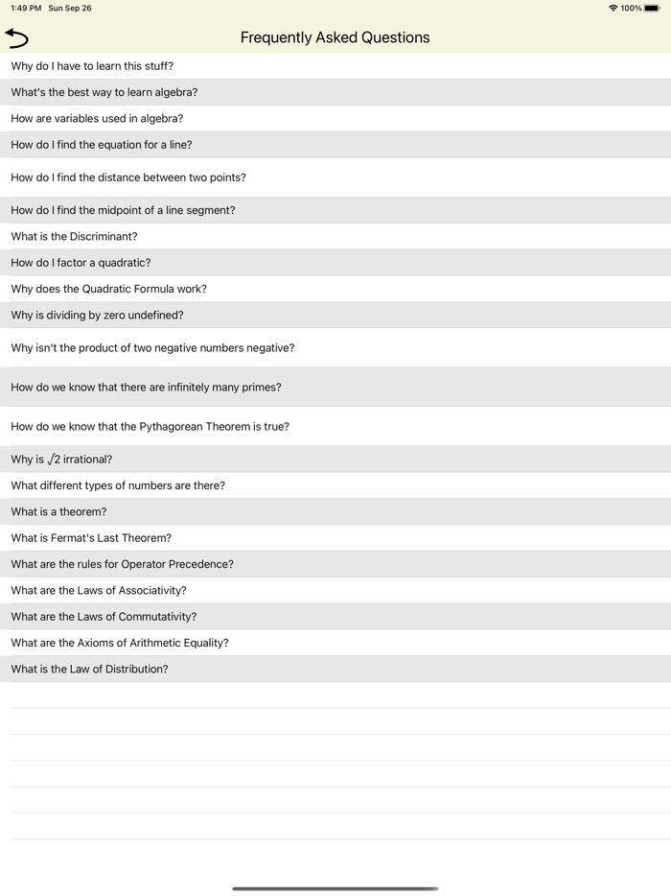Image resolution: width=671 pixels, height=896 pixels.
Task: Open 'Why is √2 irrational?'
Action: (x=61, y=460)
